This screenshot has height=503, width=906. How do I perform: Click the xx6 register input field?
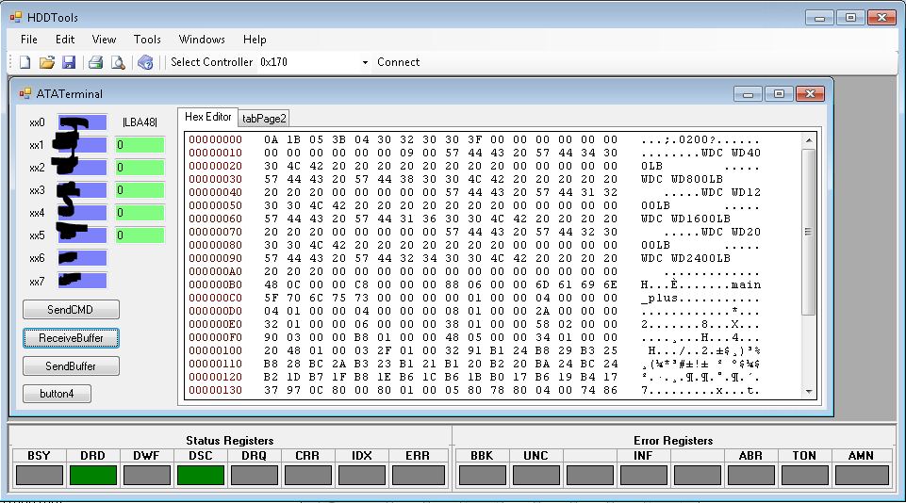[82, 257]
